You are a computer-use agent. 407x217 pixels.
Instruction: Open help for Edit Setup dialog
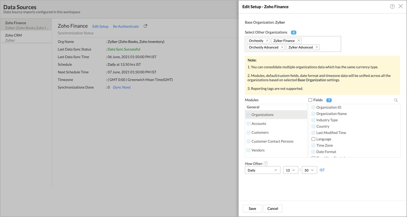(392, 6)
